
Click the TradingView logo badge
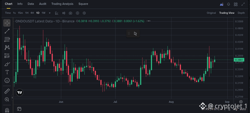(20, 93)
